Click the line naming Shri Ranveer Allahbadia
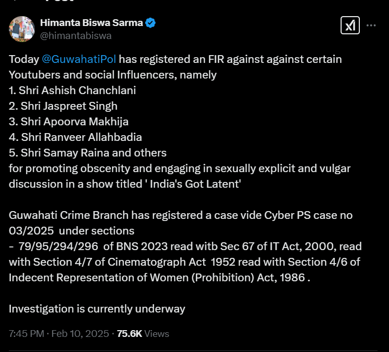Viewport: 389px width, 352px height. click(76, 137)
